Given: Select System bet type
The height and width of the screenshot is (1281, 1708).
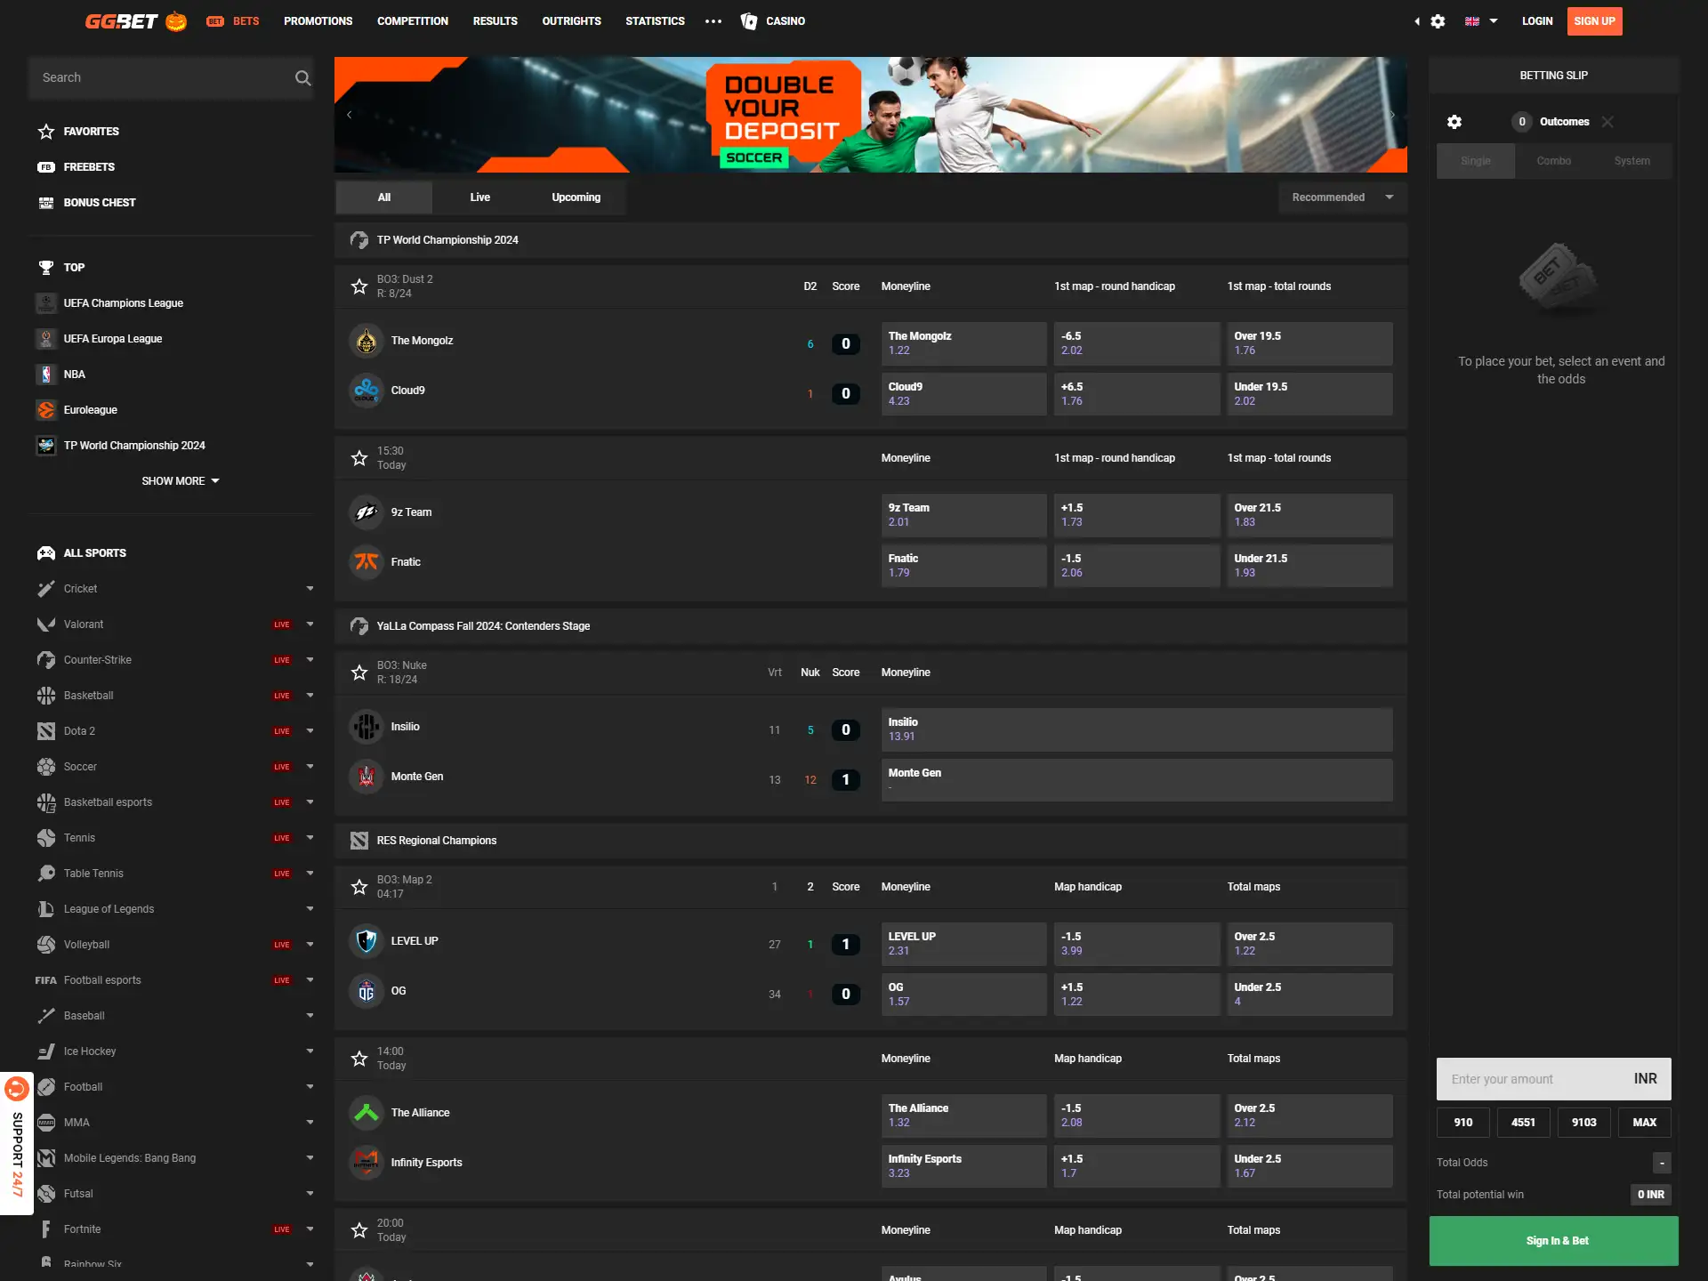Looking at the screenshot, I should coord(1631,161).
